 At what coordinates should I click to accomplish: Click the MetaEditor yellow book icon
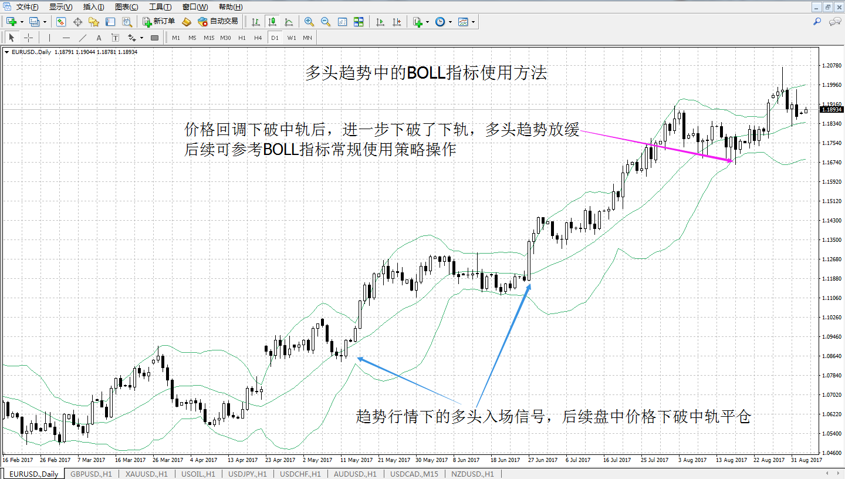[x=187, y=22]
